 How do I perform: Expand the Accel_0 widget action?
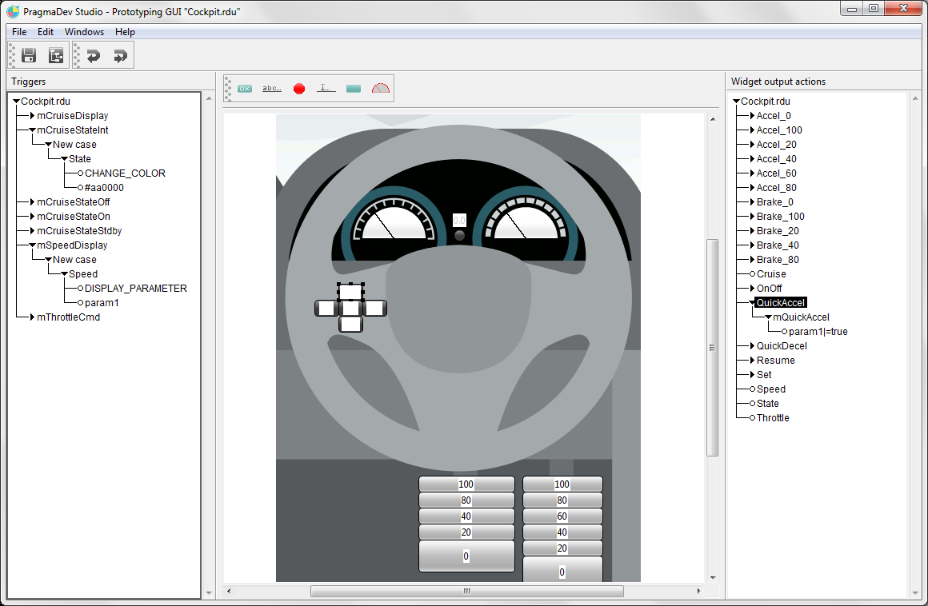click(752, 116)
